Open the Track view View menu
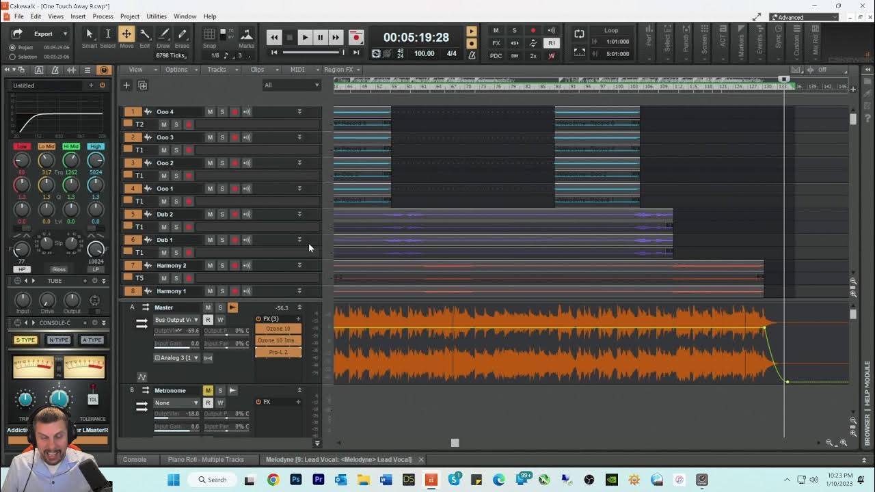Image resolution: width=875 pixels, height=492 pixels. point(142,70)
